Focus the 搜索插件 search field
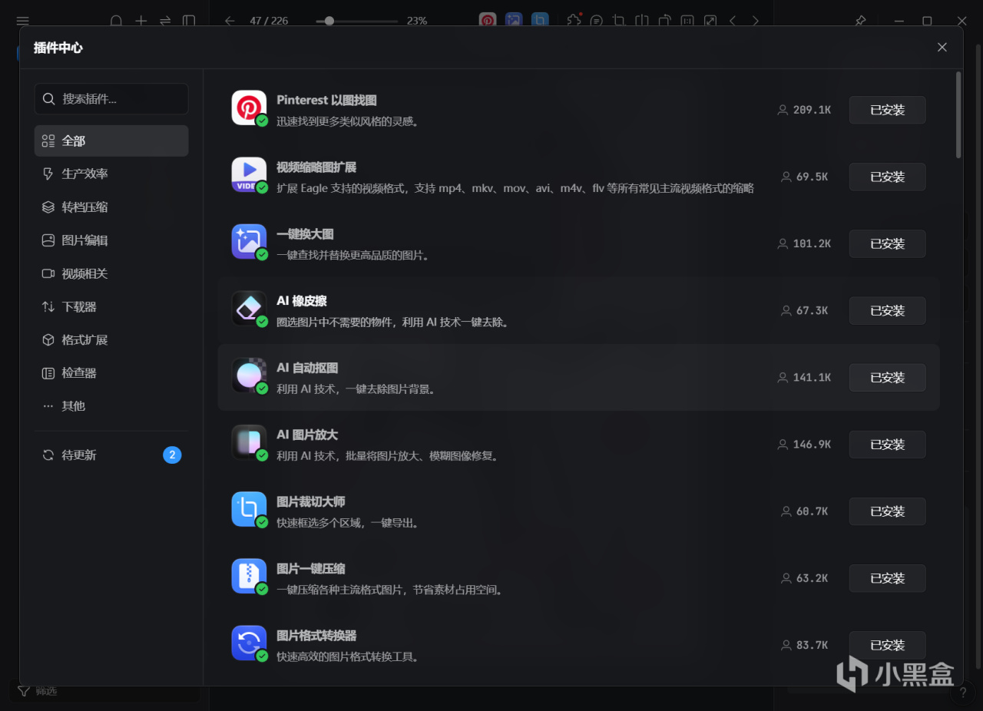Screen dimensions: 983x711 point(111,99)
